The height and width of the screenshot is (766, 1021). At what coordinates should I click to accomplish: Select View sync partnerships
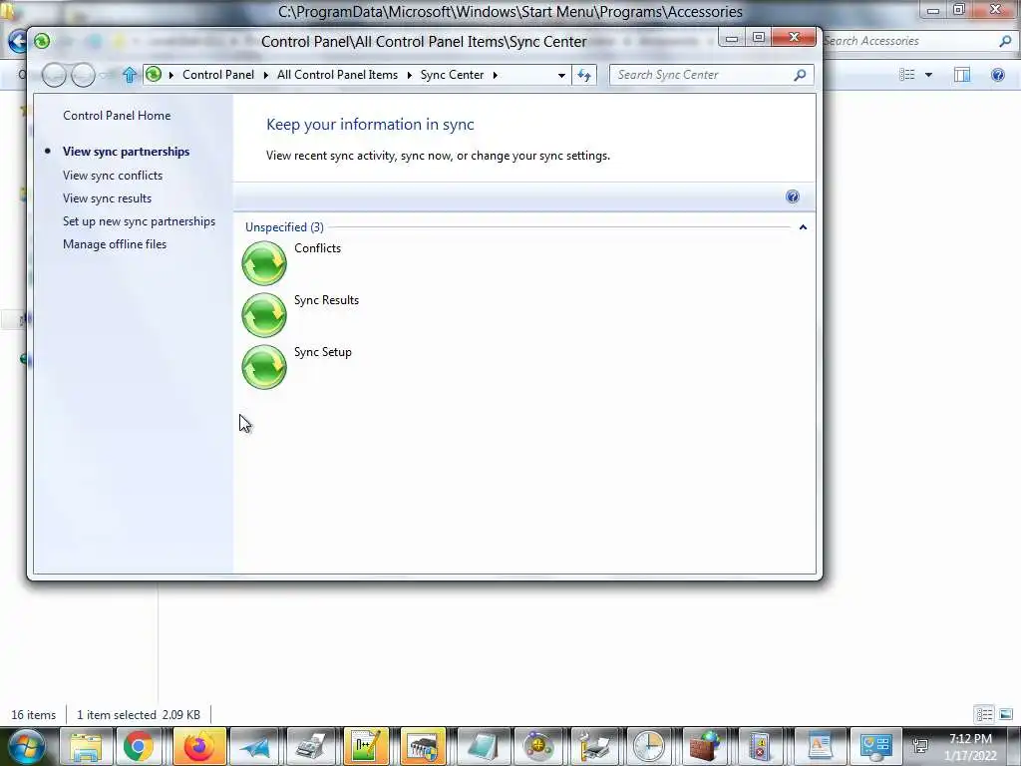[x=127, y=152]
